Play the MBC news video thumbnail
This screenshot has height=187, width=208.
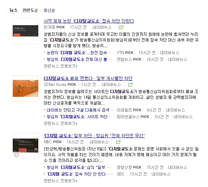coord(26,146)
